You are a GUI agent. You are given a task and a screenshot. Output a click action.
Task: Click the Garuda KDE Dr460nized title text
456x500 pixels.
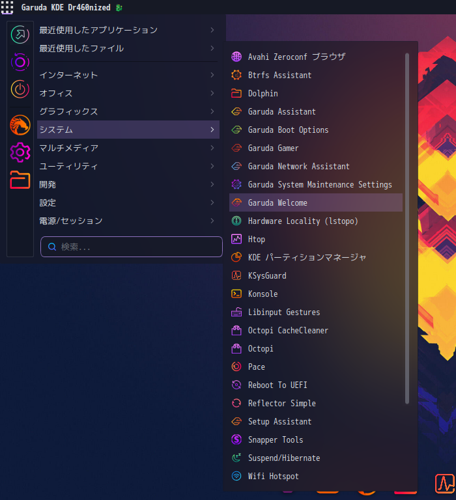(x=66, y=7)
